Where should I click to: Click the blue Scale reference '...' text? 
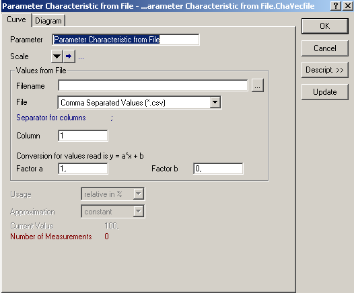(81, 58)
